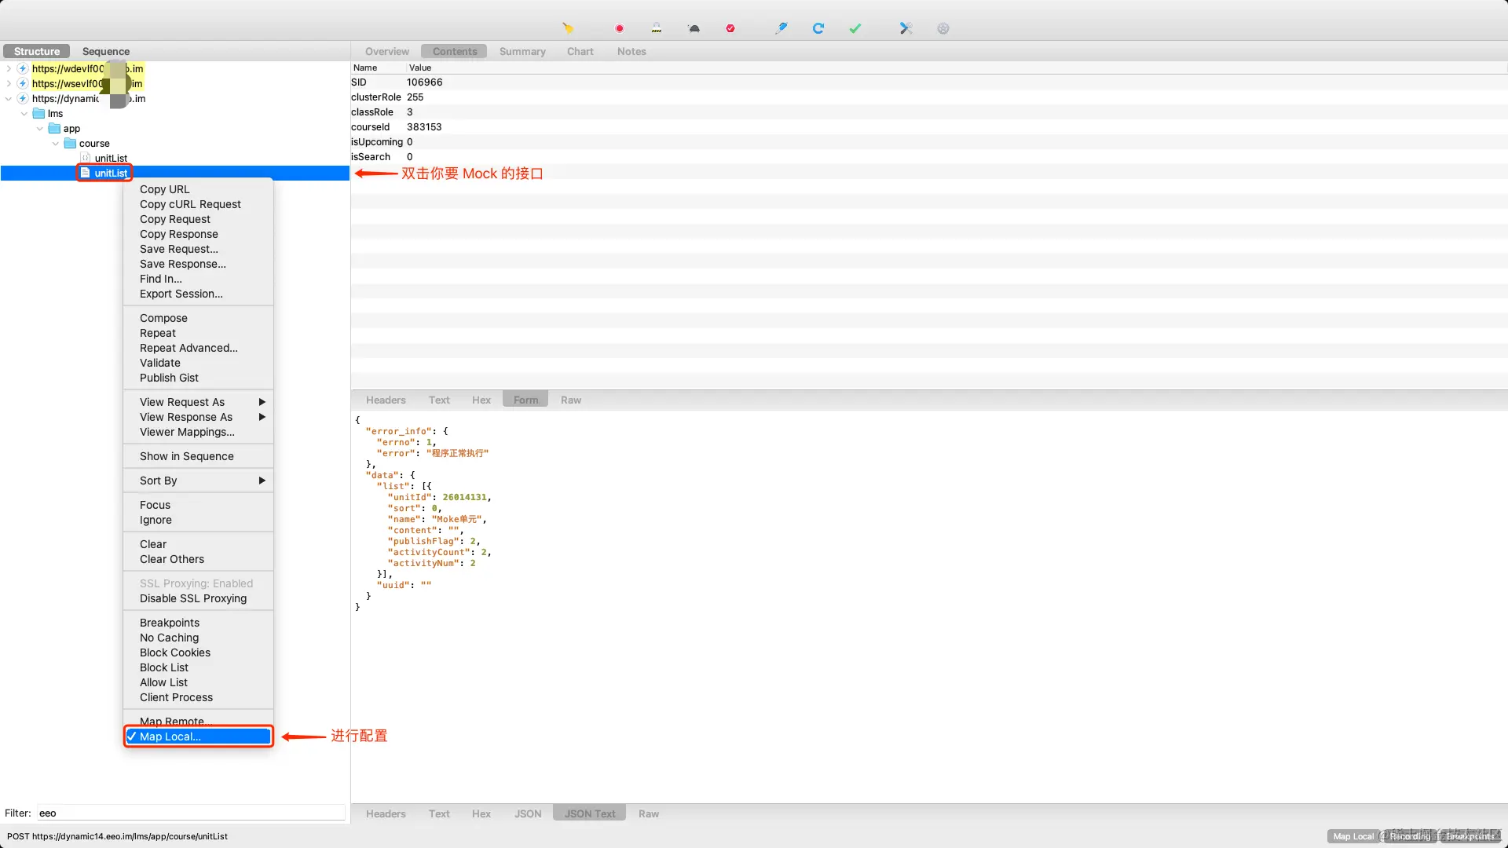This screenshot has width=1508, height=848.
Task: Switch request view to Raw
Action: pyautogui.click(x=571, y=400)
